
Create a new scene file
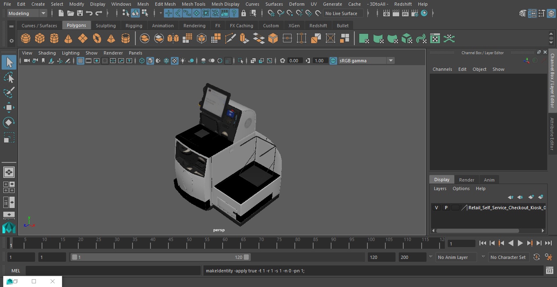pyautogui.click(x=61, y=13)
